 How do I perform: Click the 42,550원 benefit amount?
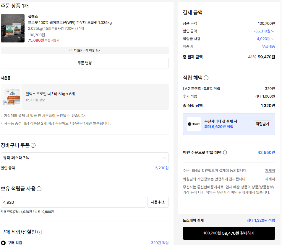(x=266, y=152)
